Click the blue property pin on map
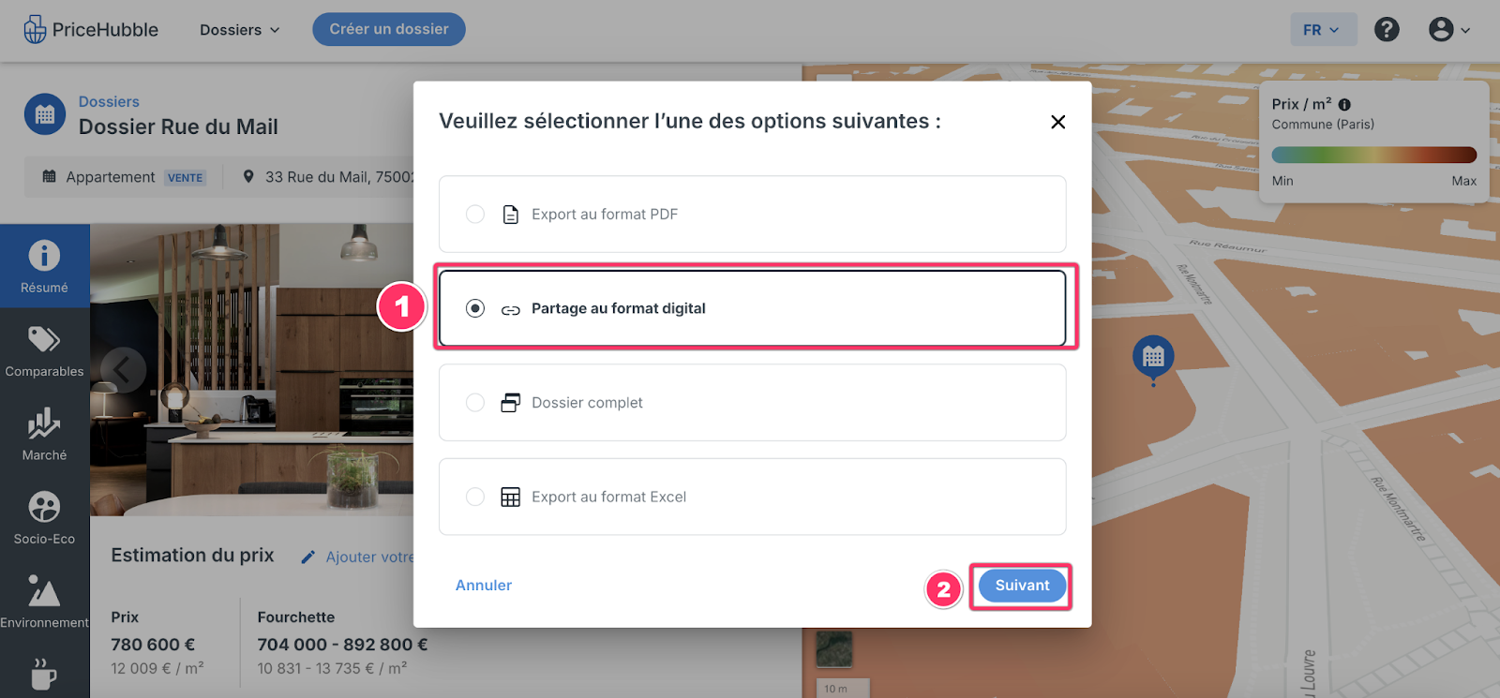The image size is (1500, 698). pos(1153,358)
